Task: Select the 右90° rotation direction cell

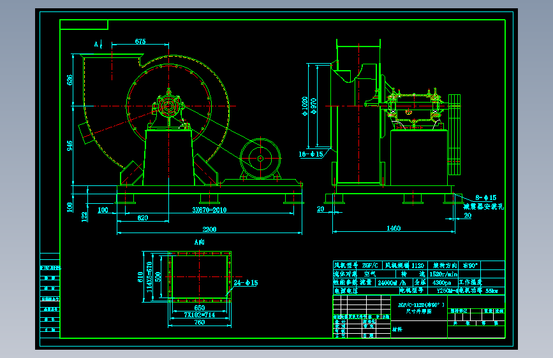Action: 470,266
